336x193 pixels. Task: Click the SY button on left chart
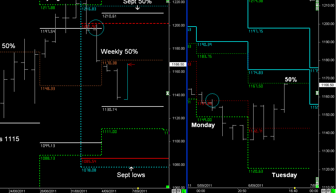click(174, 191)
